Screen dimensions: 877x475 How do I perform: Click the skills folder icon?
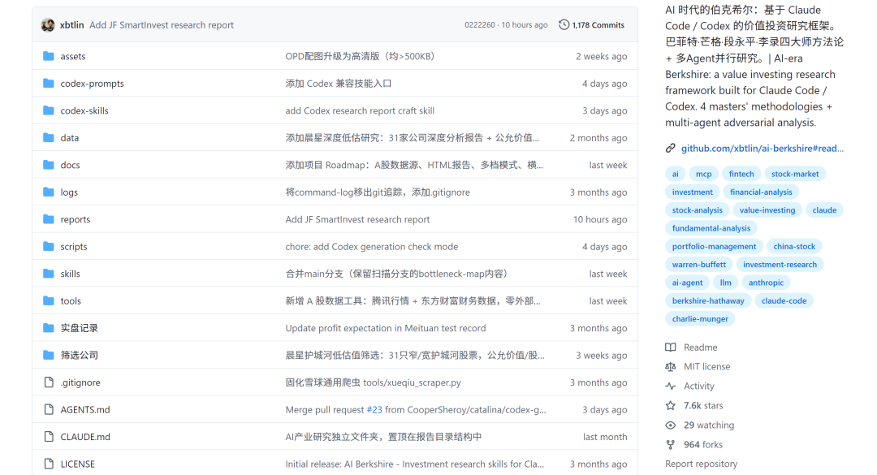tap(49, 274)
